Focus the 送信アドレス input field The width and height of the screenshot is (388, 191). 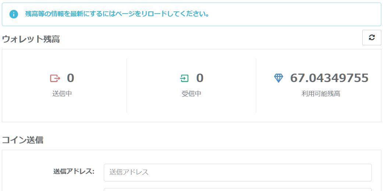click(237, 173)
